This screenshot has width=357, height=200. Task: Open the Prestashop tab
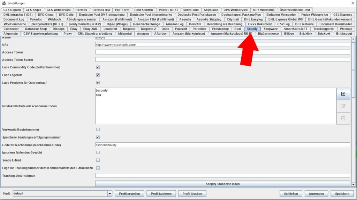tap(220, 29)
